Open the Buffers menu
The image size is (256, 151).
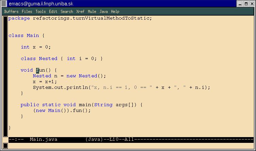(x=11, y=12)
